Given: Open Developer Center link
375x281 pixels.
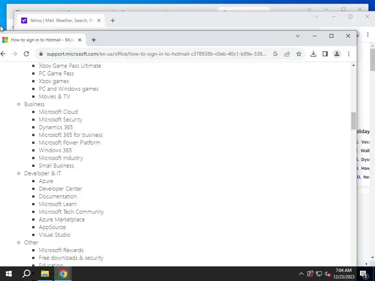Looking at the screenshot, I should click(x=60, y=189).
